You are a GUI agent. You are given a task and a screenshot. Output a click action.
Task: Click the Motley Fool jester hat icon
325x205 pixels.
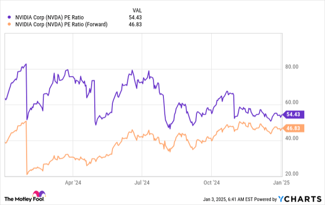(37, 194)
